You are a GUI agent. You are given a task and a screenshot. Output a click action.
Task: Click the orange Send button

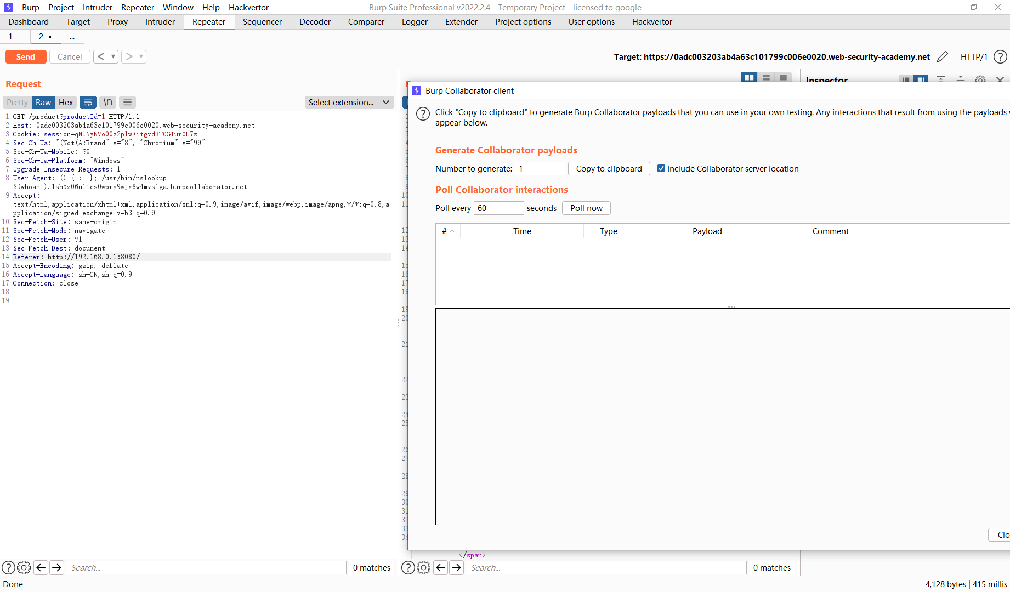pos(26,56)
